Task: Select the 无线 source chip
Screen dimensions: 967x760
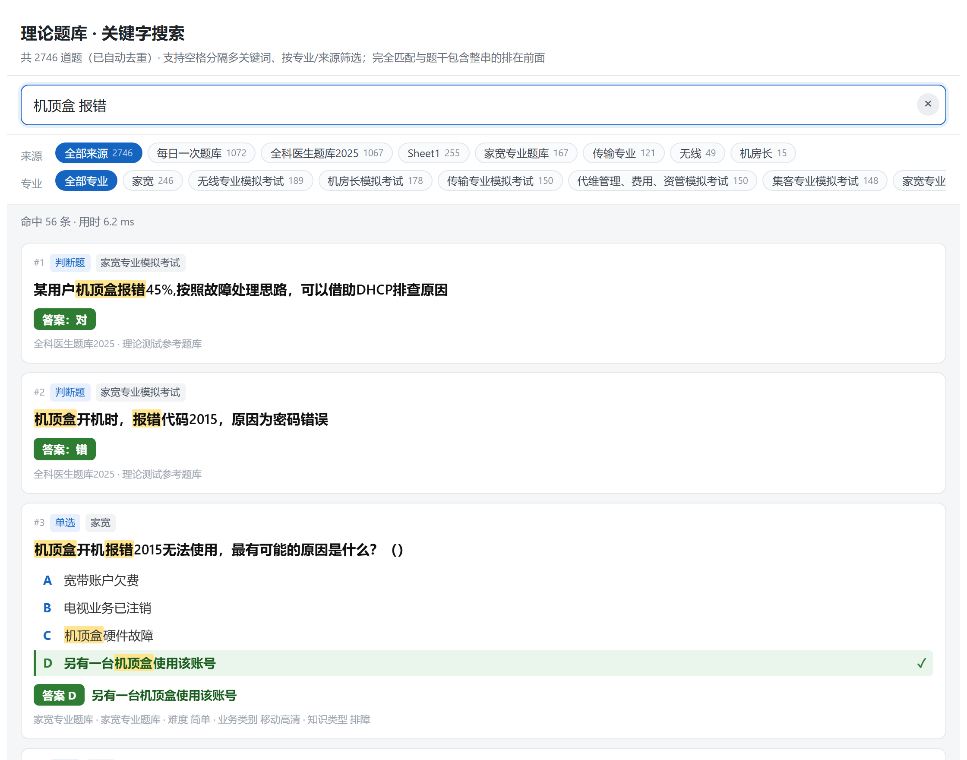Action: (697, 153)
